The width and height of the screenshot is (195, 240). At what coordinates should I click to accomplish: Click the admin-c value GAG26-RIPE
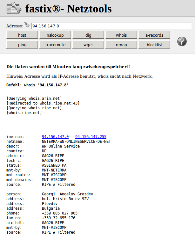pos(53,156)
